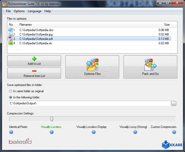Close the FILEminimizer window
Image resolution: width=185 pixels, height=152 pixels.
[x=177, y=3]
